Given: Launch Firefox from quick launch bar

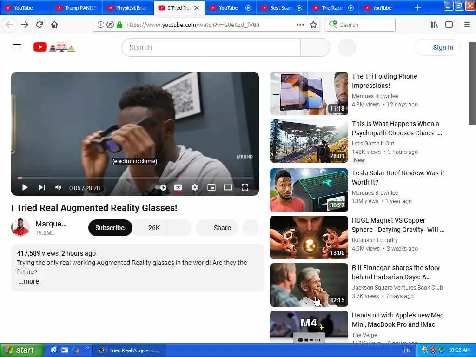Looking at the screenshot, I should (x=76, y=350).
